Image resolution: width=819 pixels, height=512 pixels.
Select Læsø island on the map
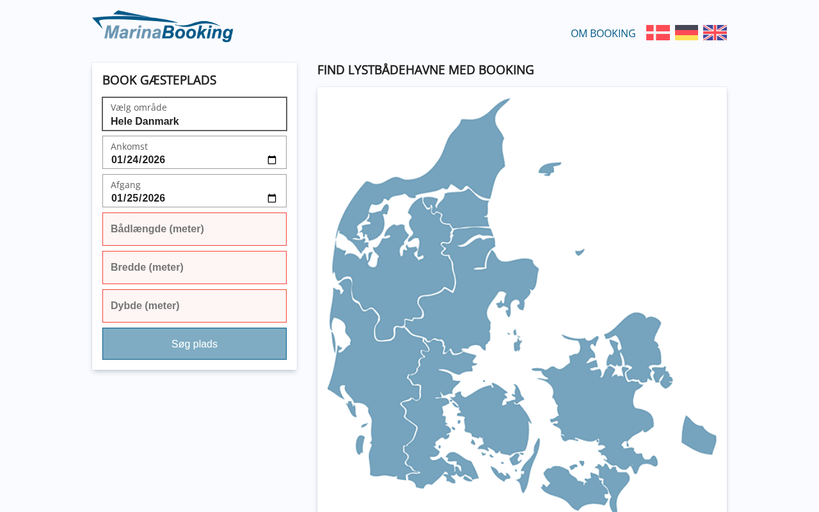549,169
